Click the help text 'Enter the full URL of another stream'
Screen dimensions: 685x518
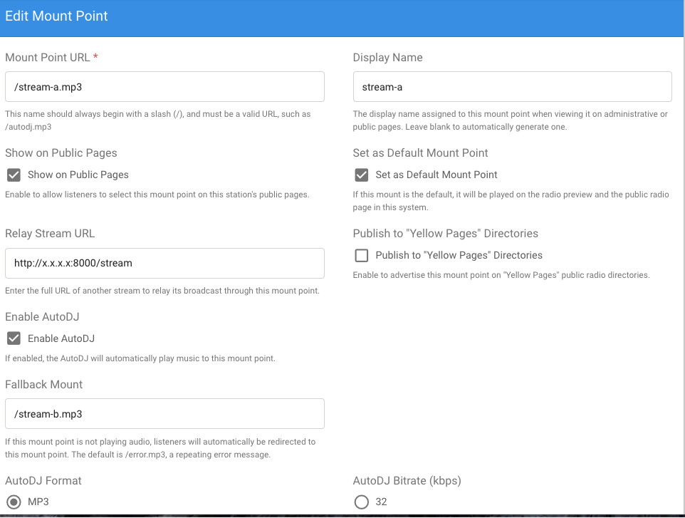click(x=162, y=291)
